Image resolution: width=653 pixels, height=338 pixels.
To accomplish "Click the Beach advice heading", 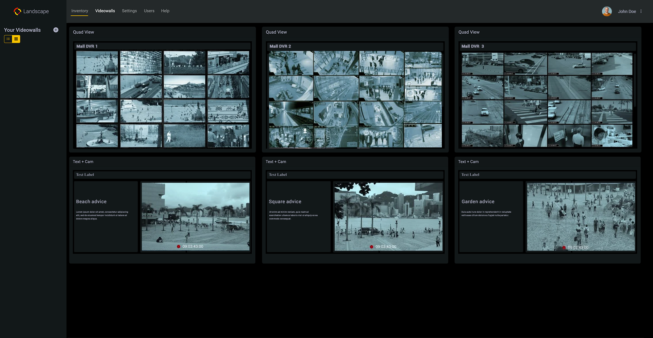I will (x=91, y=201).
